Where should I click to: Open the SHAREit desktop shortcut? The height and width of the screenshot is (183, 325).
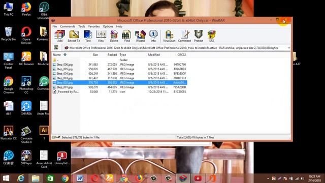(x=26, y=108)
